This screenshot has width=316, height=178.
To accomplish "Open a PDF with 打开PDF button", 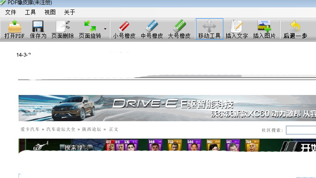I will point(15,29).
